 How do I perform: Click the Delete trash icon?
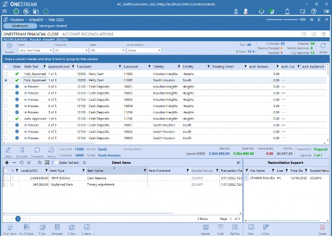[x=322, y=227]
